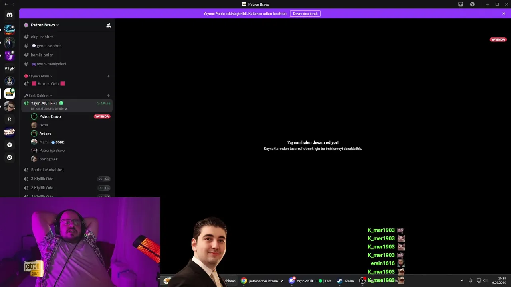Image resolution: width=511 pixels, height=287 pixels.
Task: Click the YAYINDA live indicator on stream
Action: point(498,39)
